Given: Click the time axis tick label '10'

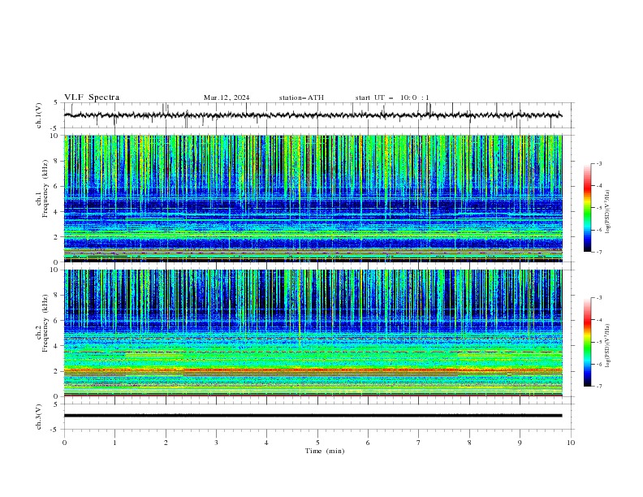Looking at the screenshot, I should pos(571,443).
